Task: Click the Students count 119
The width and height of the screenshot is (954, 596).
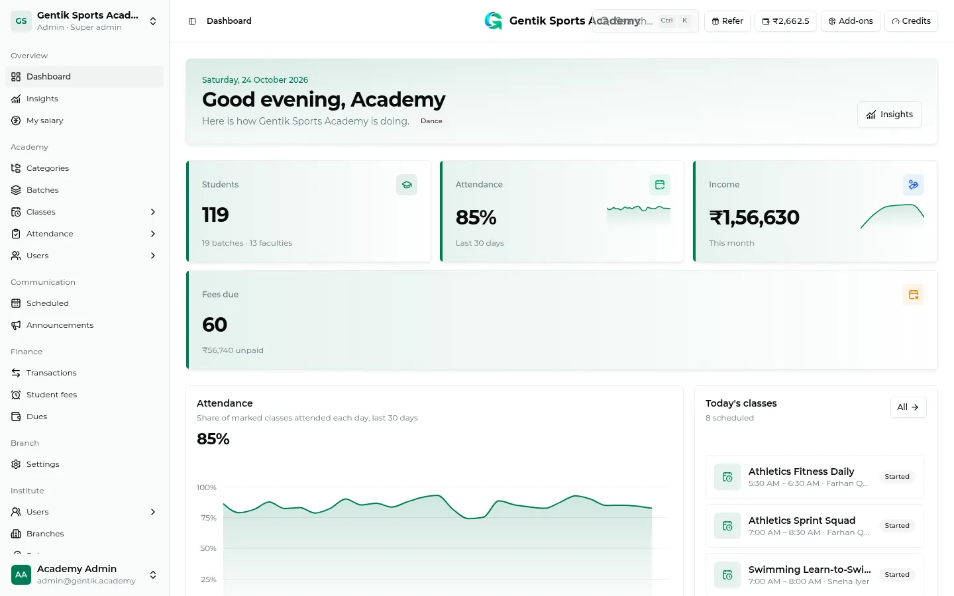Action: (215, 215)
